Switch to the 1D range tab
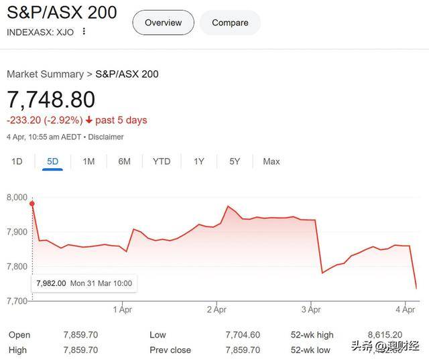 [x=17, y=161]
